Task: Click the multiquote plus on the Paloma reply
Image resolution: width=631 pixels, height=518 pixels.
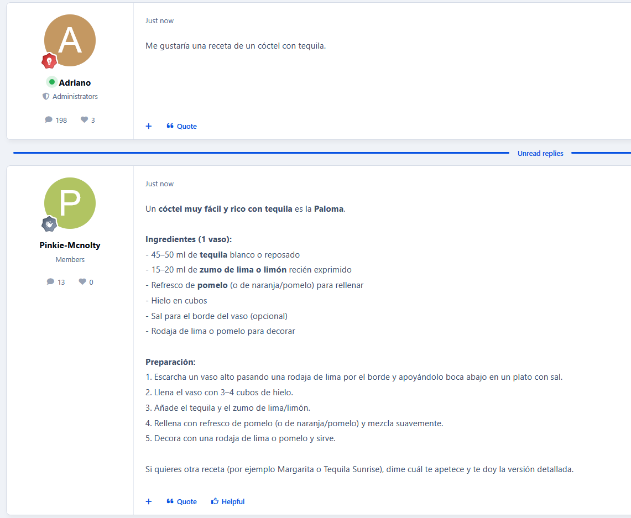Action: click(149, 502)
